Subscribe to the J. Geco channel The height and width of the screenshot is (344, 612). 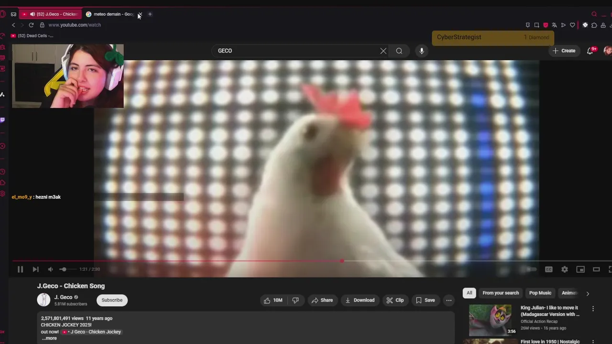pos(112,300)
